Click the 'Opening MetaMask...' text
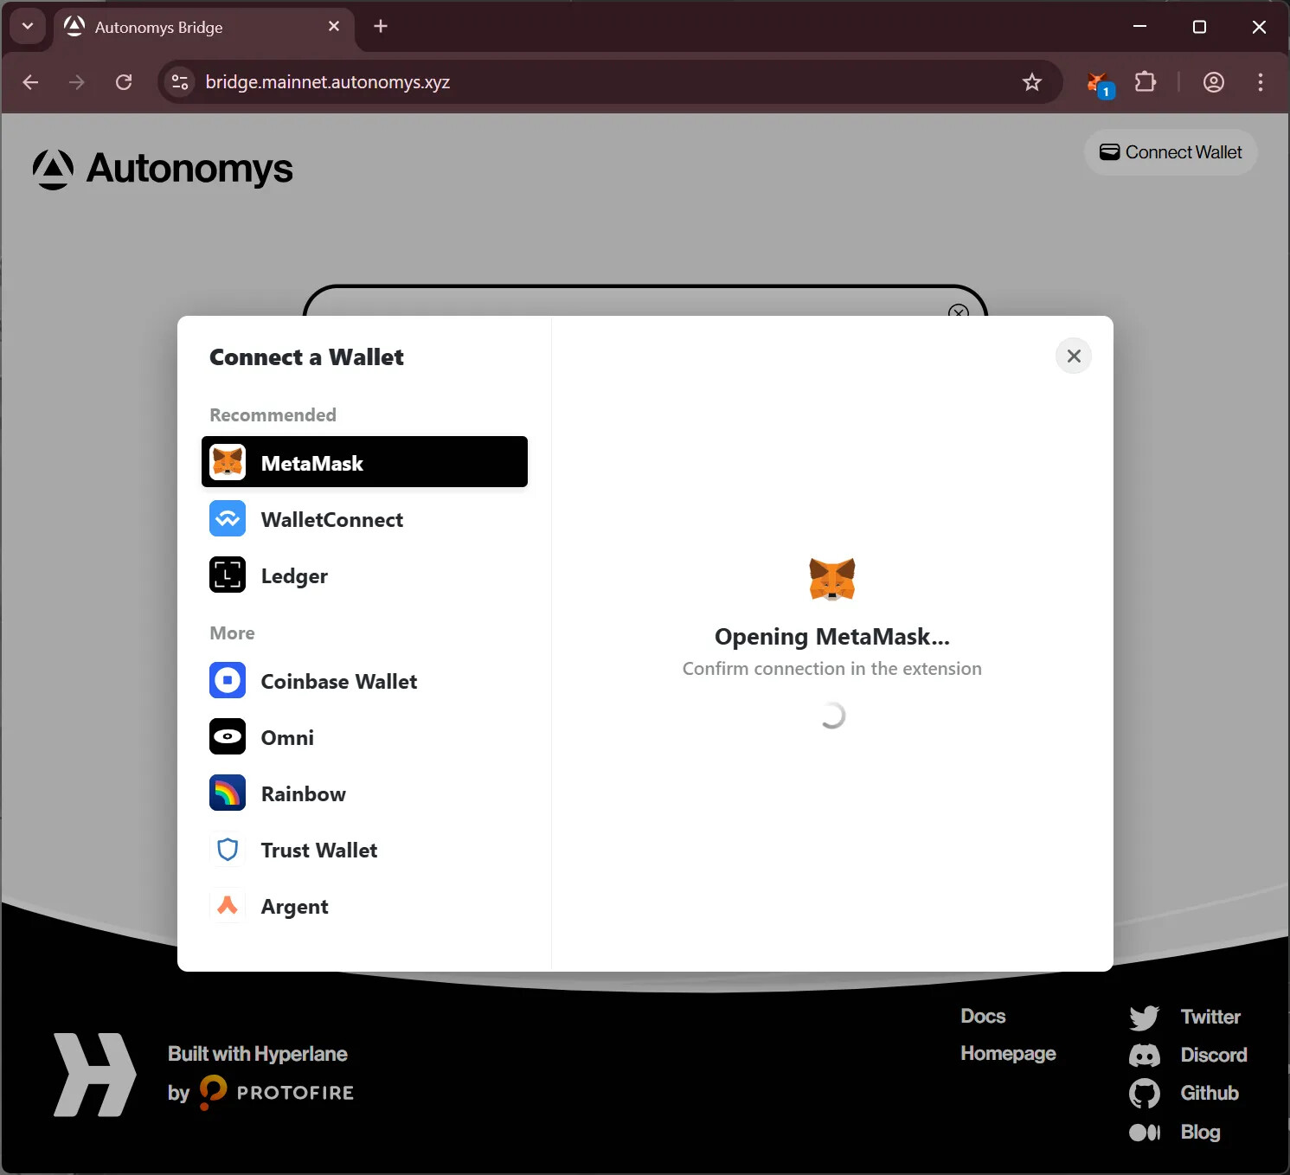 click(x=832, y=637)
